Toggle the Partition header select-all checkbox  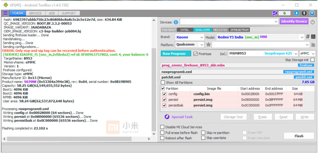coord(163,88)
